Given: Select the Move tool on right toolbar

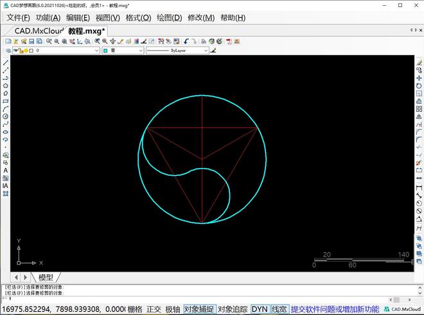Looking at the screenshot, I should point(419,78).
